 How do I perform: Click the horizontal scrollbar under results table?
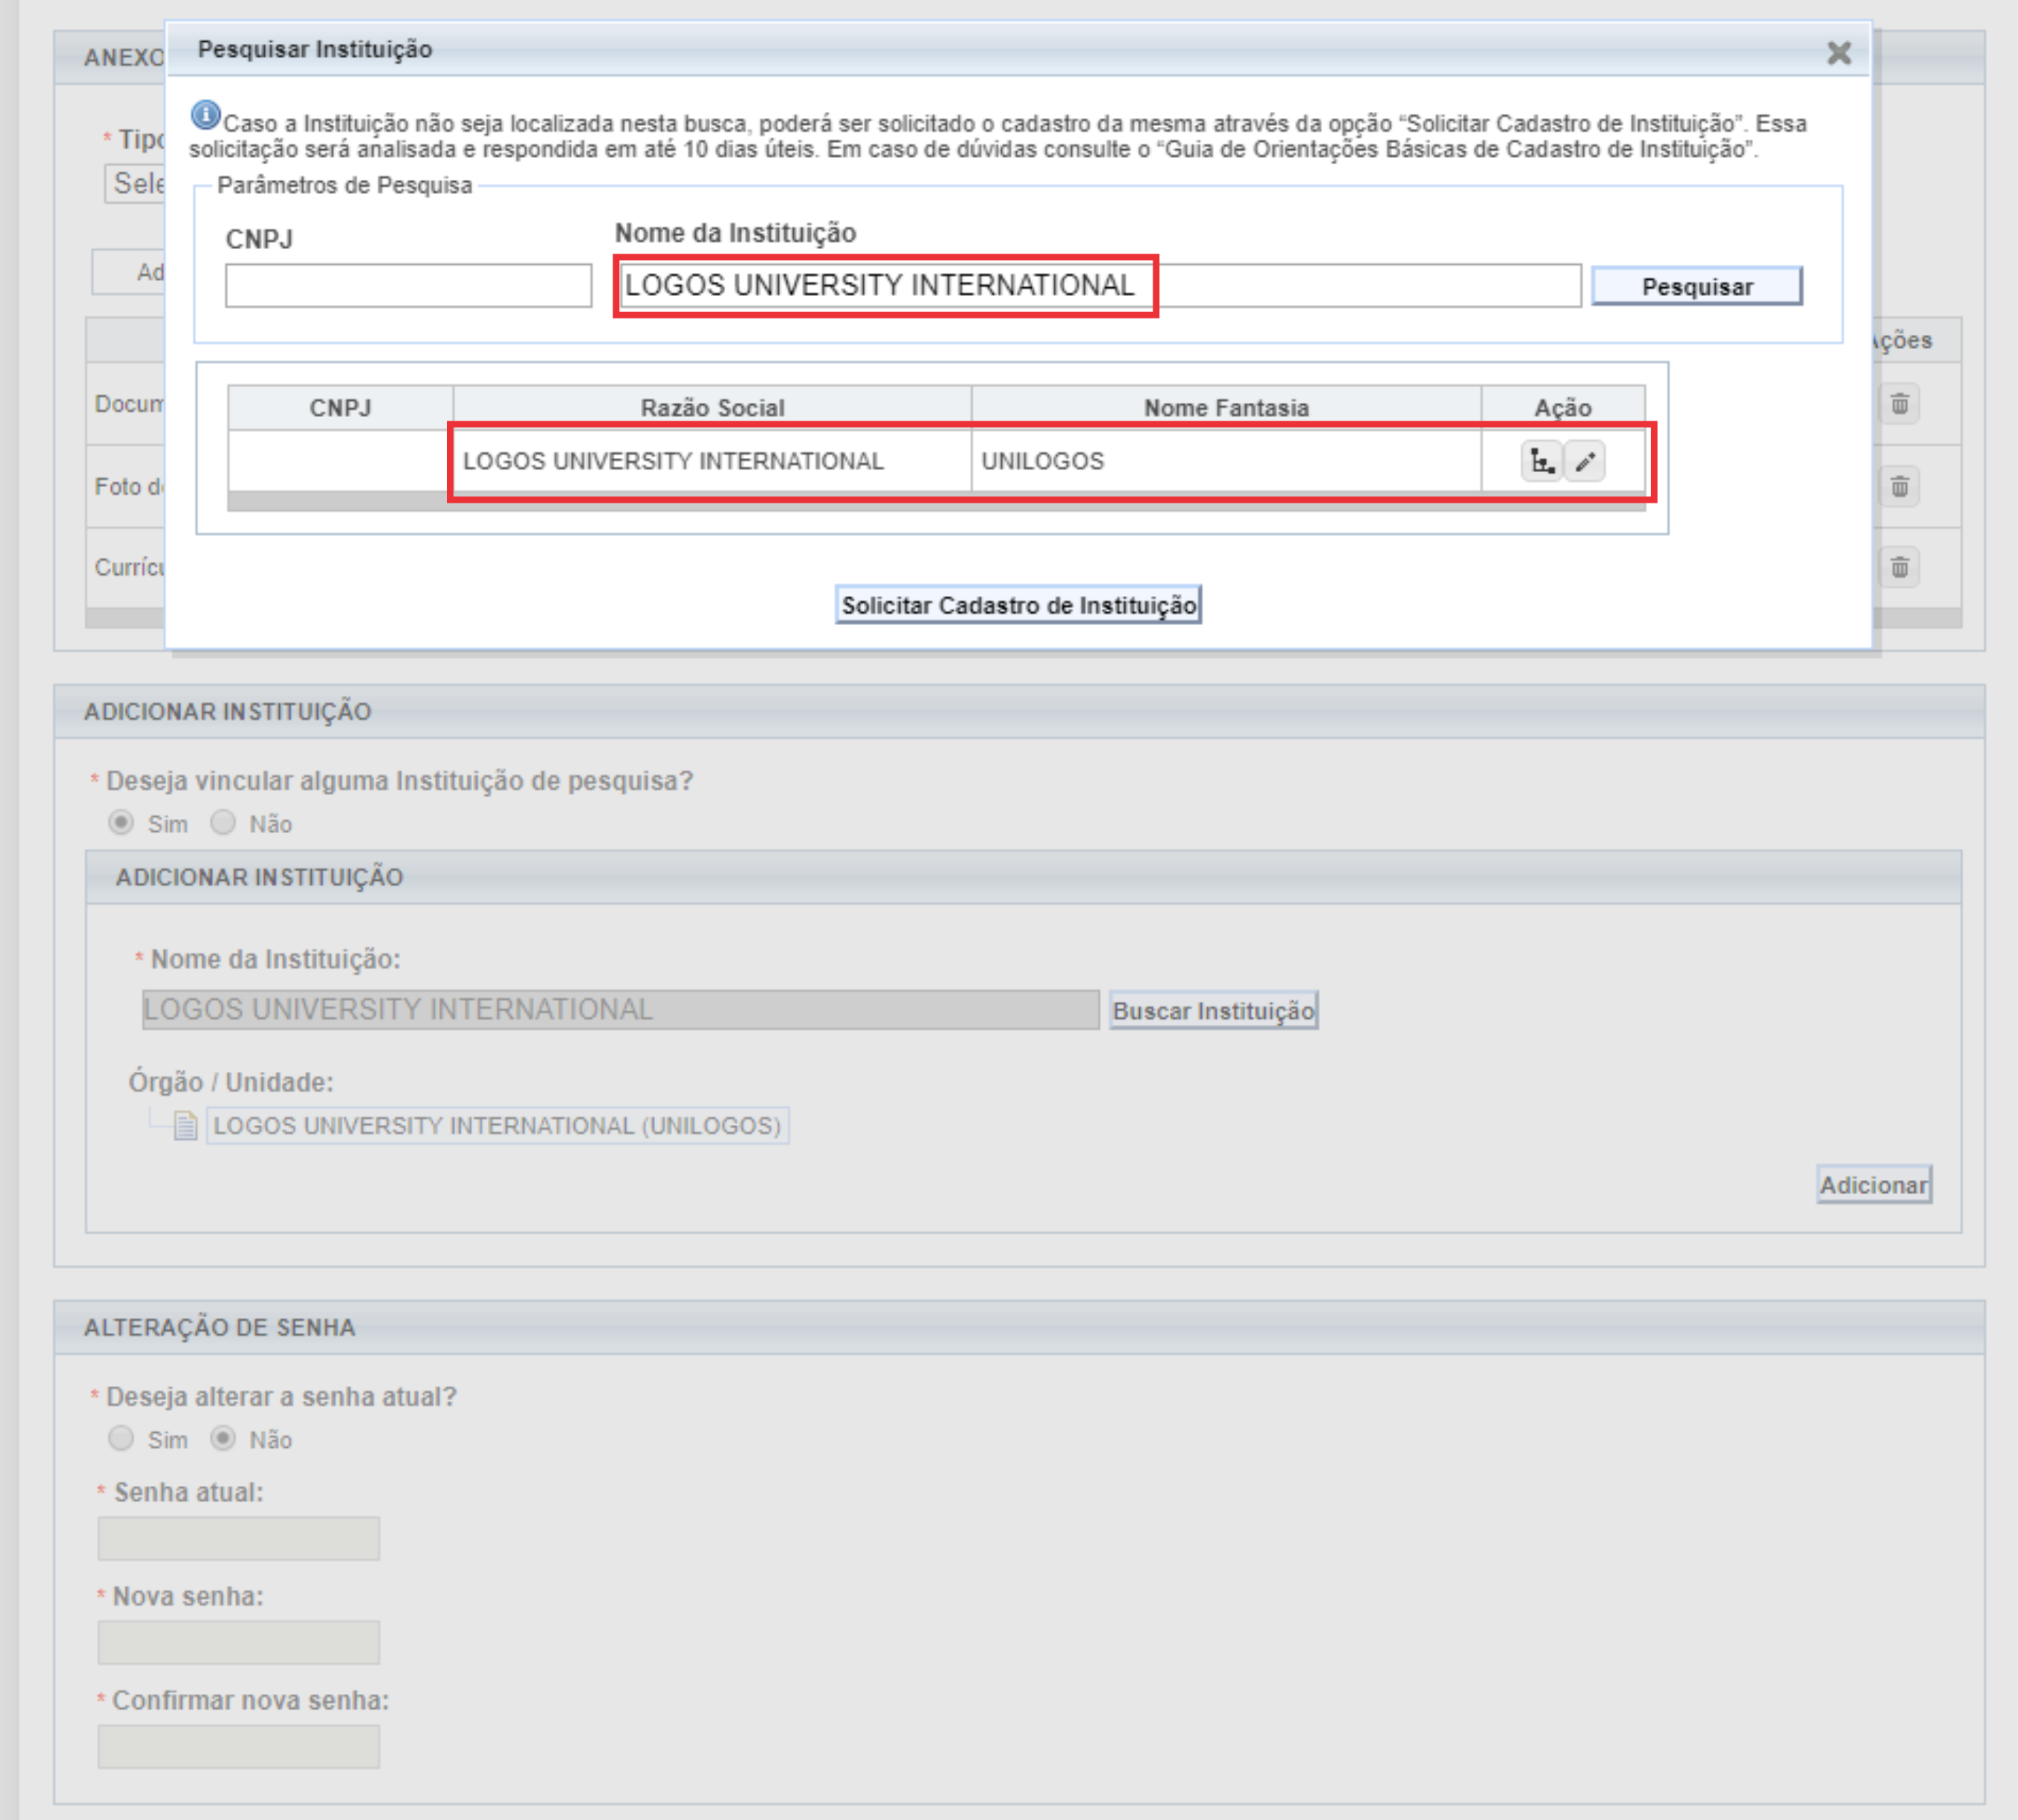coord(936,502)
